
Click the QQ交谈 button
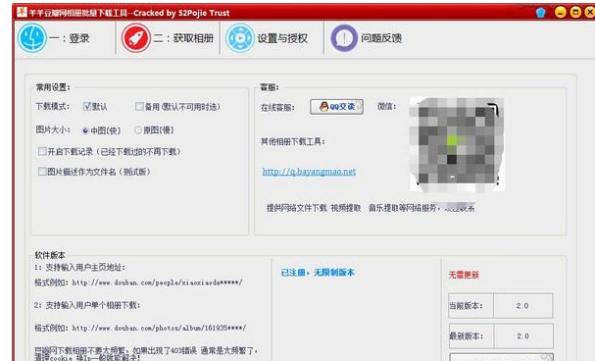pyautogui.click(x=336, y=107)
